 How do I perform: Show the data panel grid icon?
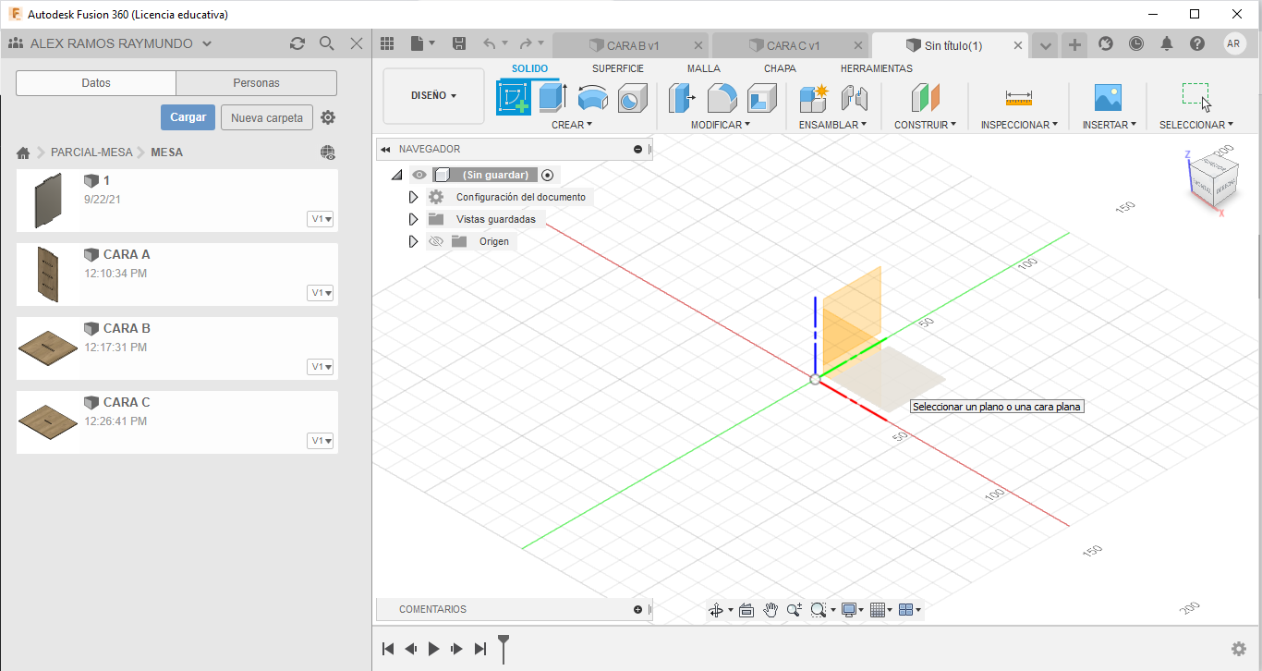(387, 43)
